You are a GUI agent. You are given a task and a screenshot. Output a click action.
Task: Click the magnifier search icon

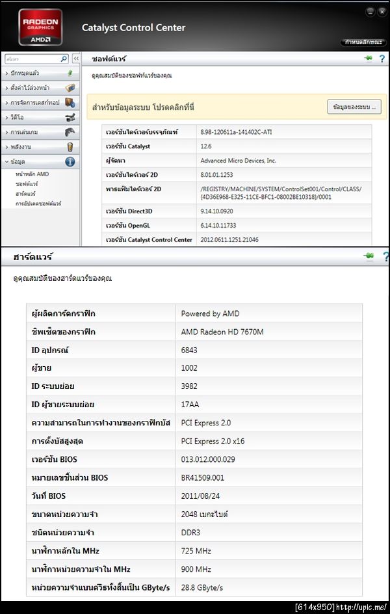tap(64, 59)
